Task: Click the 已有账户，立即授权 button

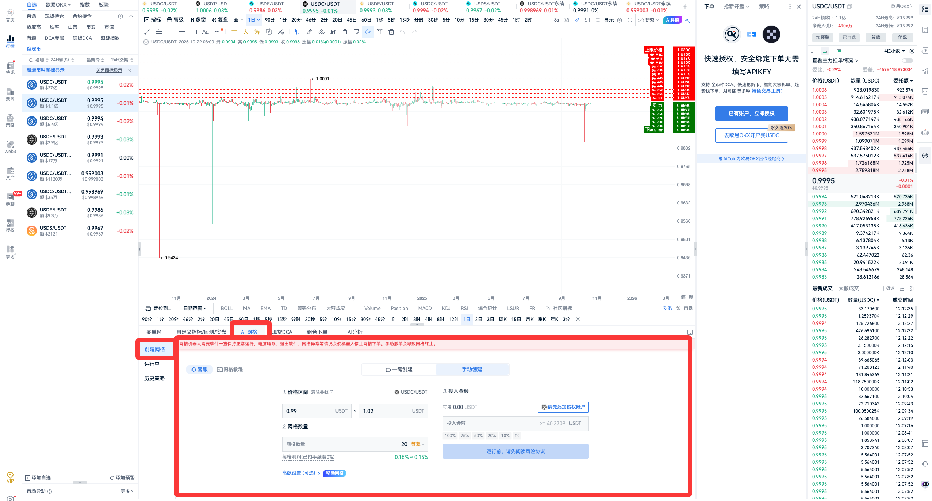Action: pos(751,114)
